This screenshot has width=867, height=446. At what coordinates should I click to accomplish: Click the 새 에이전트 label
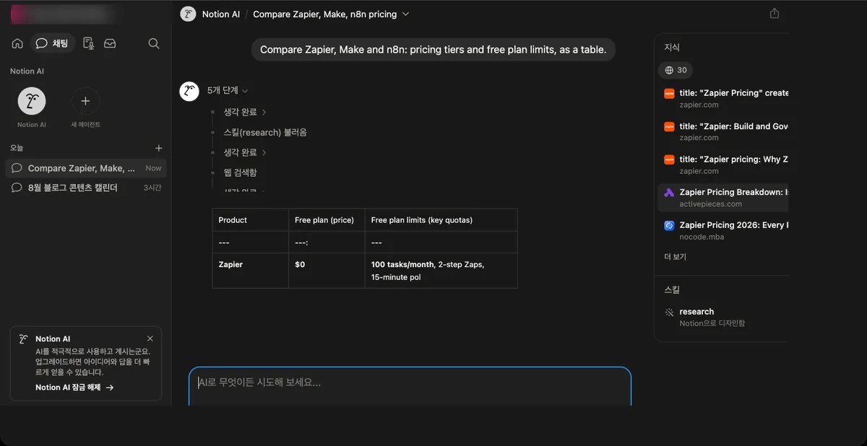[85, 125]
